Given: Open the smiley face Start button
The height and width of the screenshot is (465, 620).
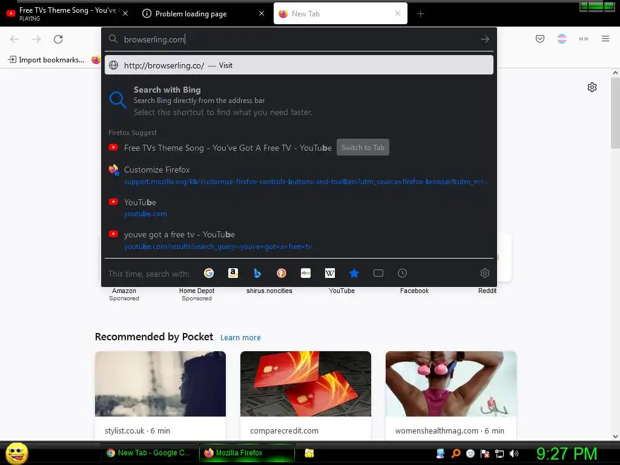Looking at the screenshot, I should (x=16, y=453).
